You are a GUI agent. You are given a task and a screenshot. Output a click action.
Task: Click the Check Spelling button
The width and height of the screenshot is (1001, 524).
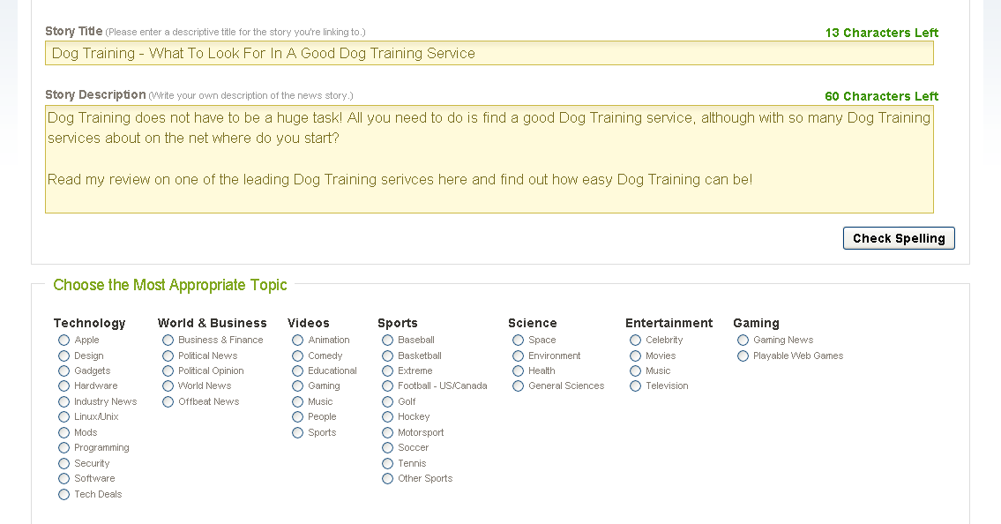[x=899, y=238]
